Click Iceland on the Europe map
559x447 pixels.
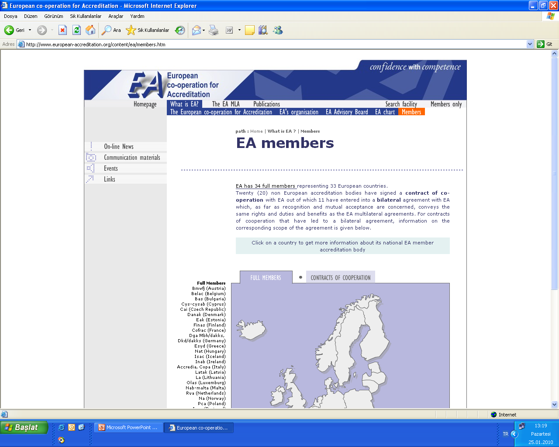251,330
